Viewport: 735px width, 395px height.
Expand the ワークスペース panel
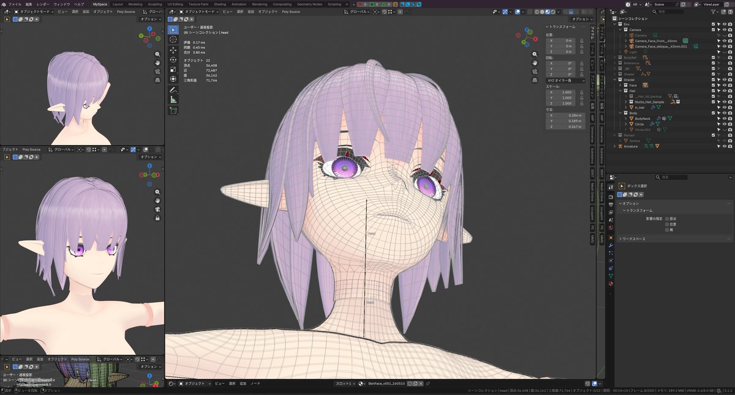(x=633, y=239)
